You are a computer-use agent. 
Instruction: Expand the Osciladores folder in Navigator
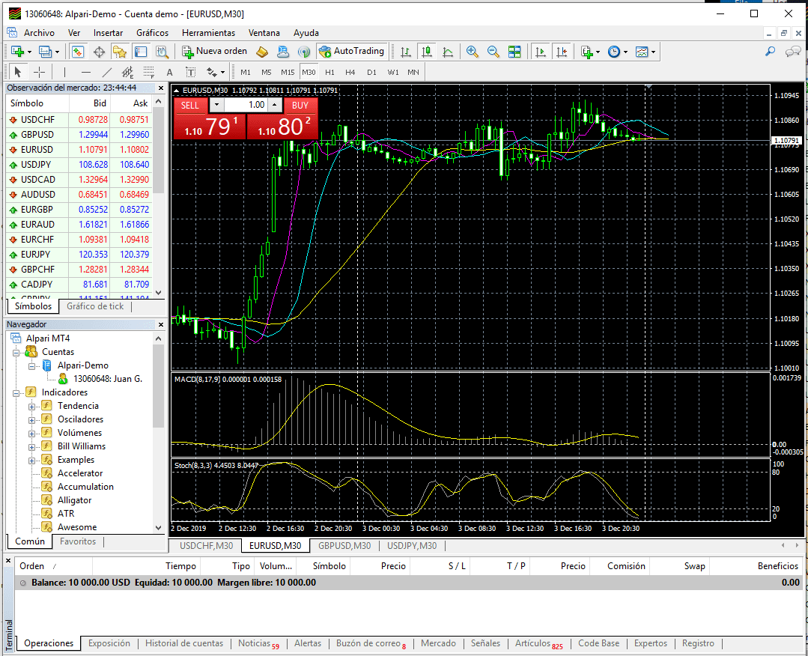point(32,419)
